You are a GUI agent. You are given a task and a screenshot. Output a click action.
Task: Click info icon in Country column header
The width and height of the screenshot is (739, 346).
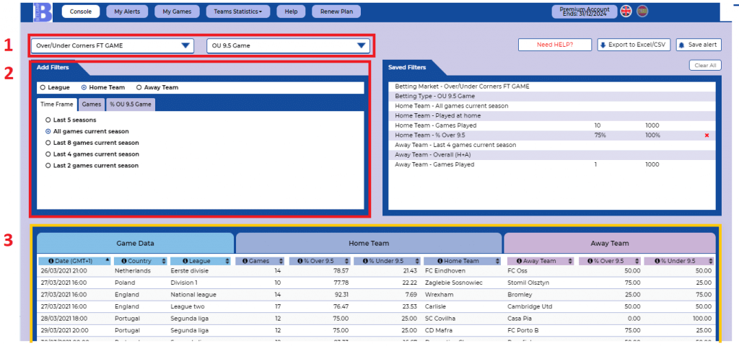pos(124,261)
